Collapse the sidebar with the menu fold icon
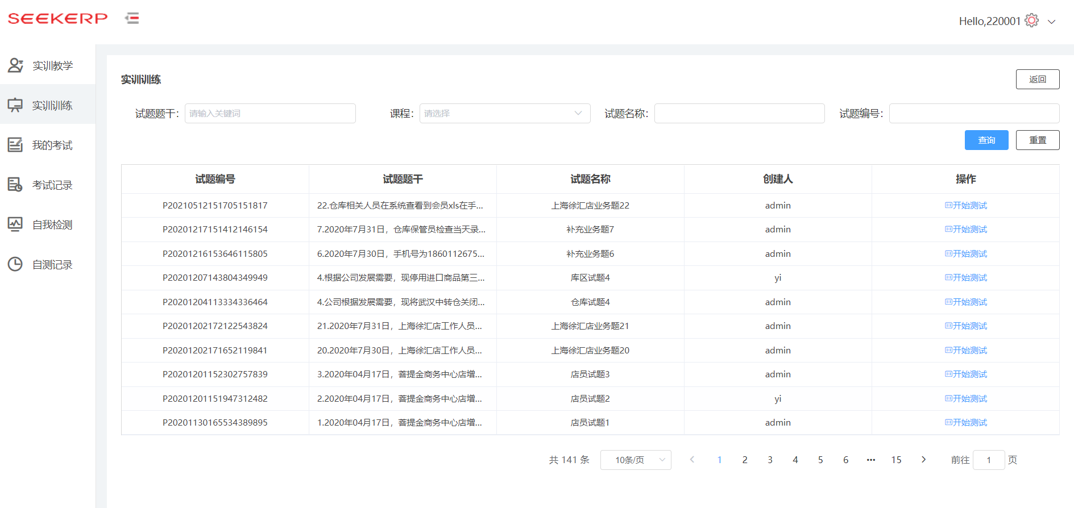Image resolution: width=1074 pixels, height=508 pixels. (132, 18)
